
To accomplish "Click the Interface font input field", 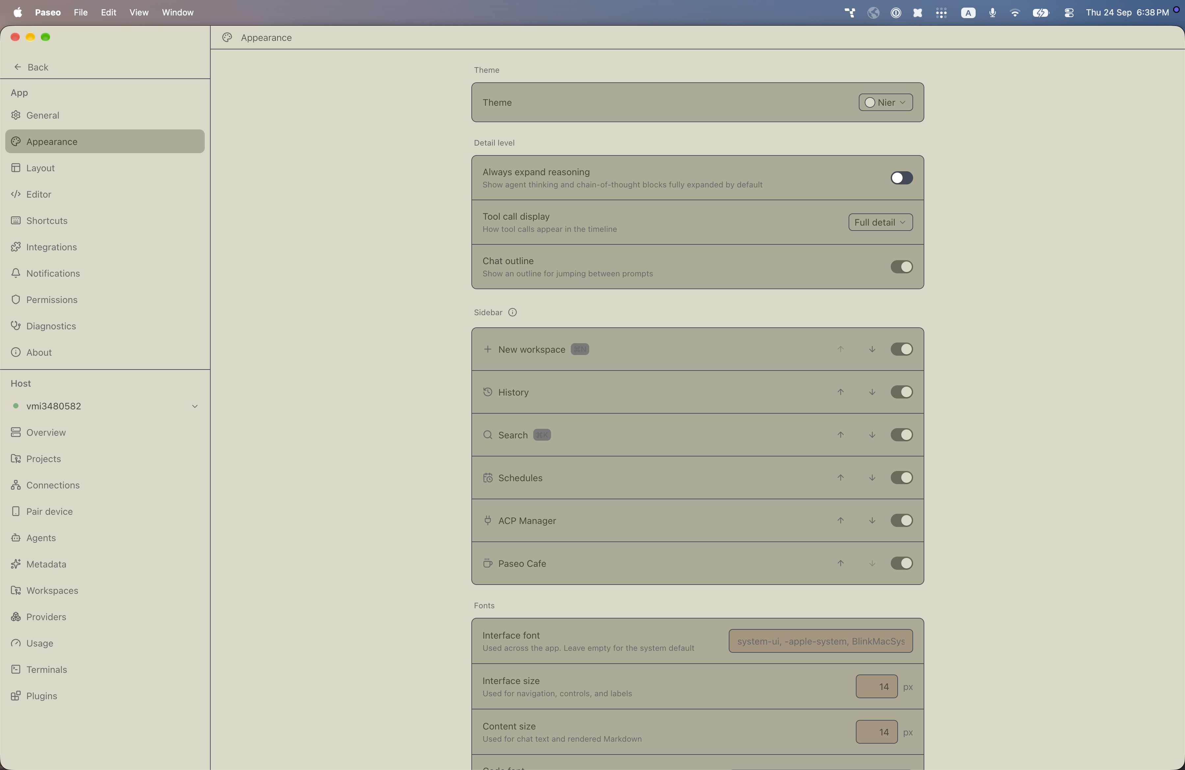I will point(821,641).
